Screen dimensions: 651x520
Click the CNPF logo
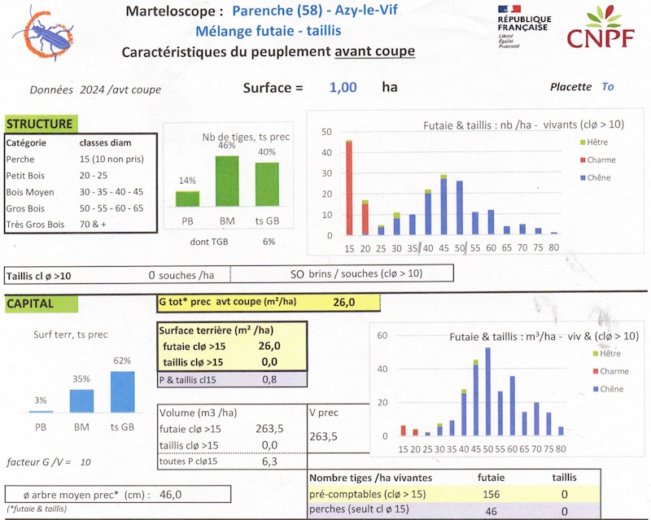[601, 28]
